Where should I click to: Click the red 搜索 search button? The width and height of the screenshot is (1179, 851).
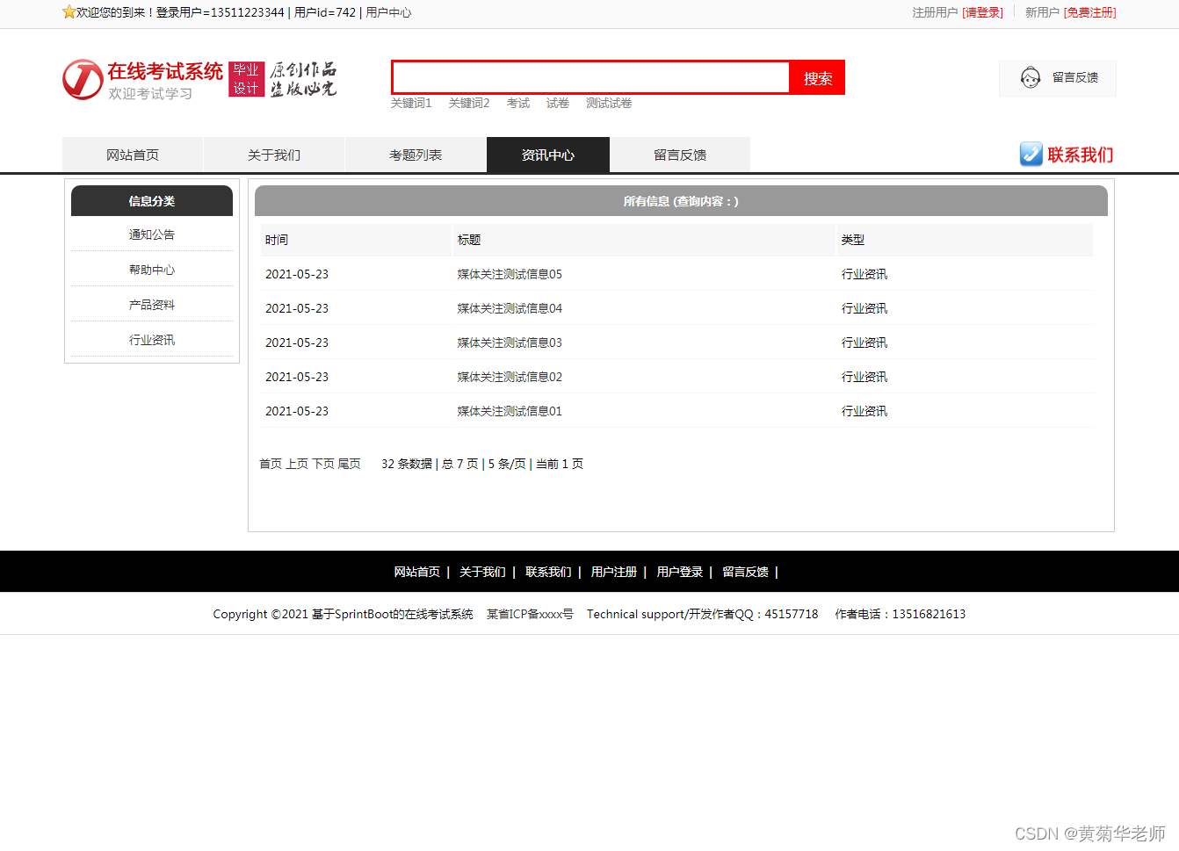coord(817,78)
